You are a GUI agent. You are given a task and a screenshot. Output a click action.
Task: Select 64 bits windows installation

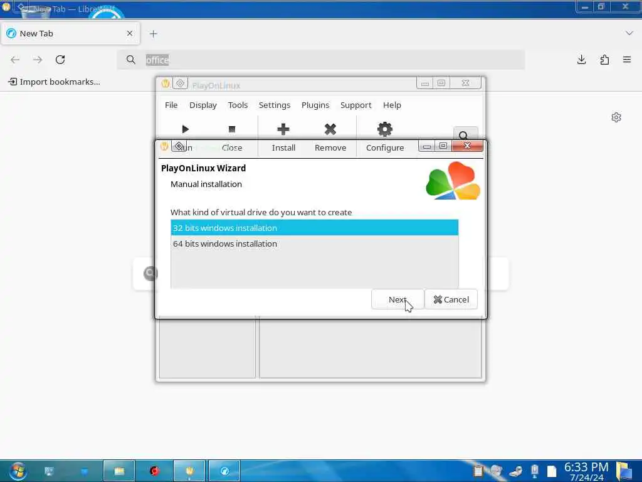[315, 244]
